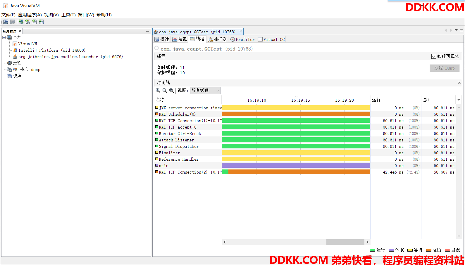
Task: Switch to the 线程 tab
Action: coord(197,39)
